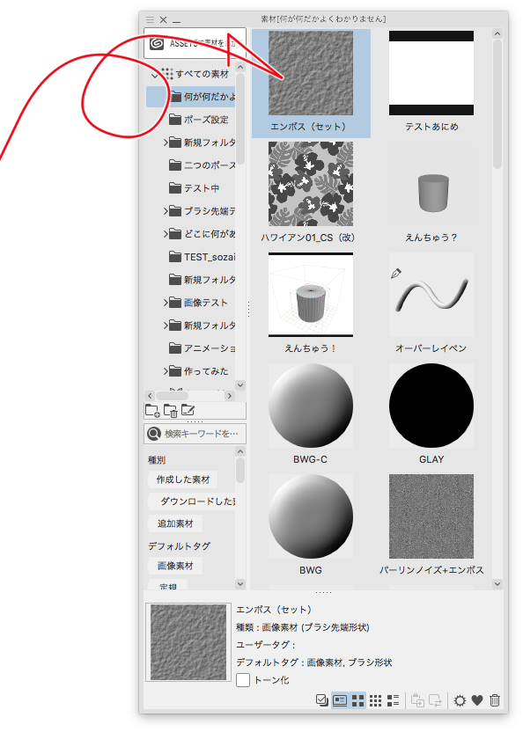Select the テスト中 folder
This screenshot has width=523, height=732.
point(194,188)
